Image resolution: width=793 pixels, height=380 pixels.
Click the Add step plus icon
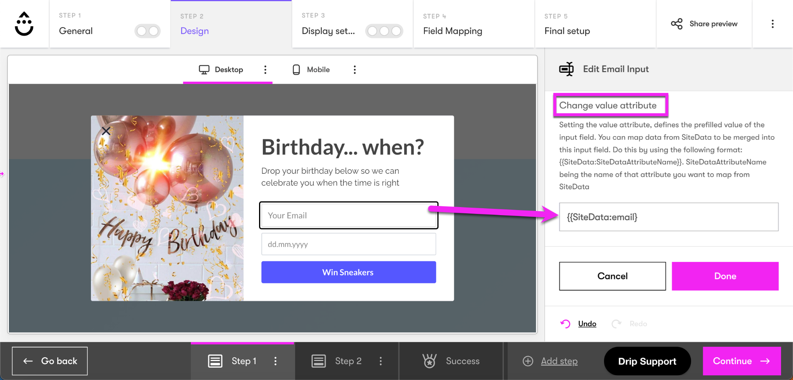tap(528, 361)
